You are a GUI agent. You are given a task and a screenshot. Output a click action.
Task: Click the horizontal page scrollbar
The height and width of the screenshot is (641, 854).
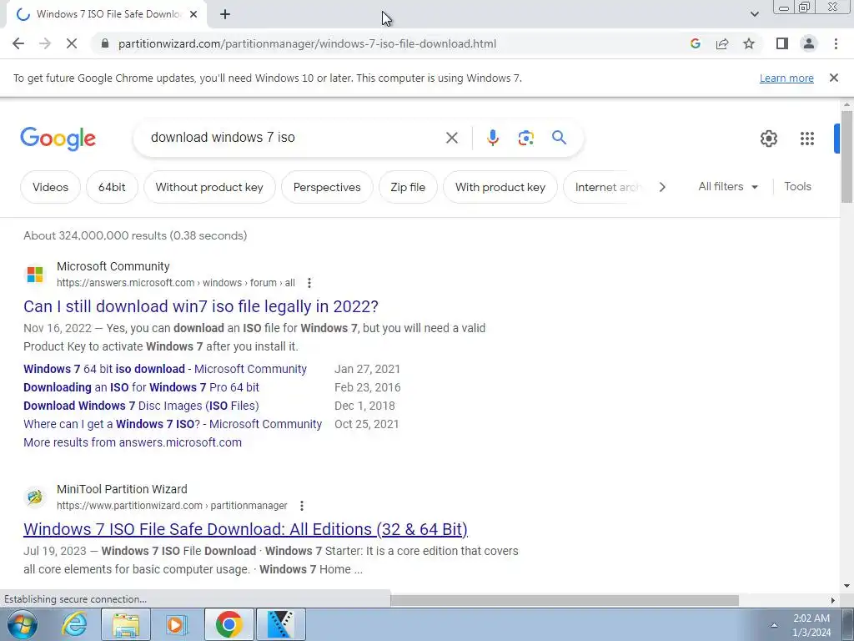[x=565, y=599]
